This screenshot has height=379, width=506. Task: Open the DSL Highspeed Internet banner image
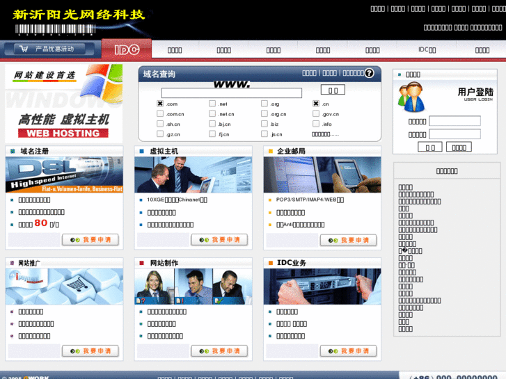[x=64, y=175]
